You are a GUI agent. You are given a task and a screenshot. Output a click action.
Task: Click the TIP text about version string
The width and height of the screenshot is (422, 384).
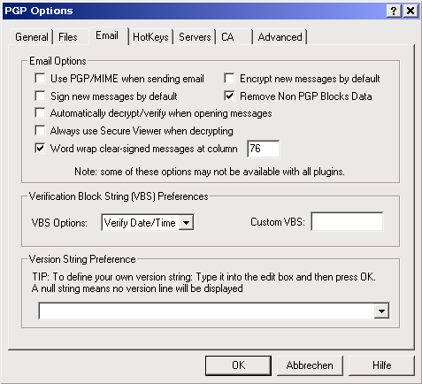tap(203, 282)
